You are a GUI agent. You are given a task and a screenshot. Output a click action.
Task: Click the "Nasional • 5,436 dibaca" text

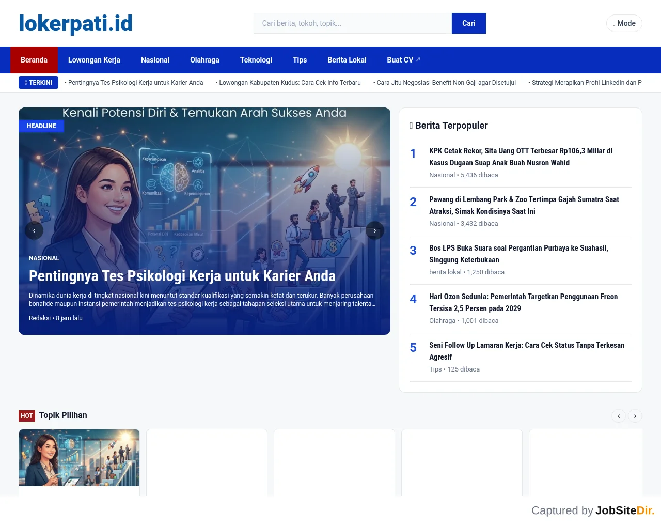click(464, 175)
